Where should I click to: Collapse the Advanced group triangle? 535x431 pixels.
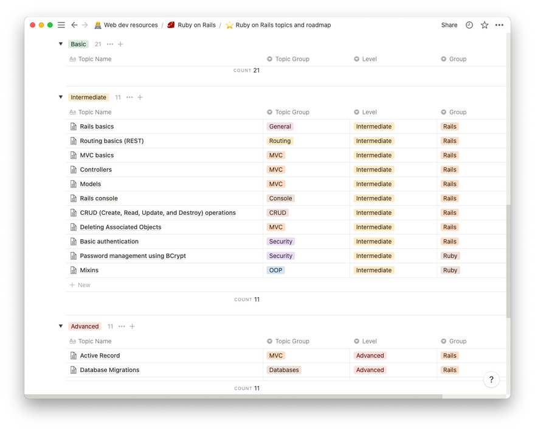[61, 326]
